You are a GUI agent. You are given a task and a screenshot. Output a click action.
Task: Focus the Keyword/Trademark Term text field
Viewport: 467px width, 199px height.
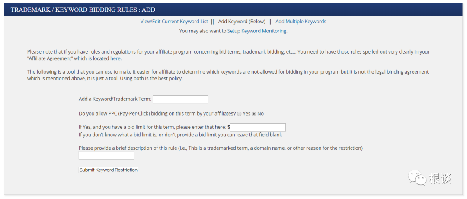tap(180, 99)
